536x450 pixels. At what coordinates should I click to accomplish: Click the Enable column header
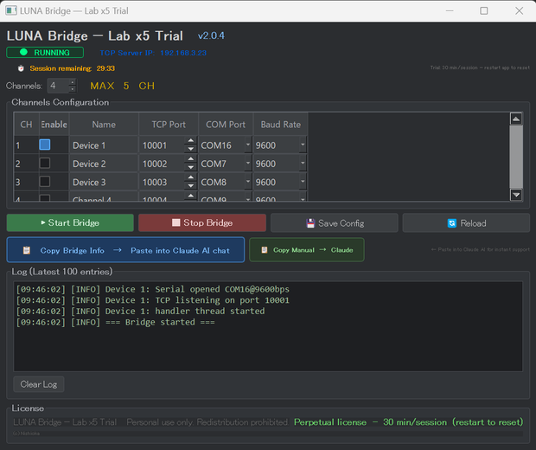(54, 125)
